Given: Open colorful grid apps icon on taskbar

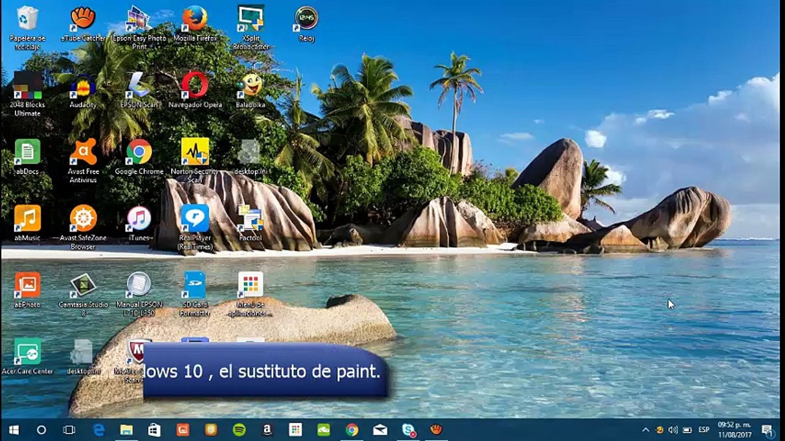Looking at the screenshot, I should [x=295, y=430].
